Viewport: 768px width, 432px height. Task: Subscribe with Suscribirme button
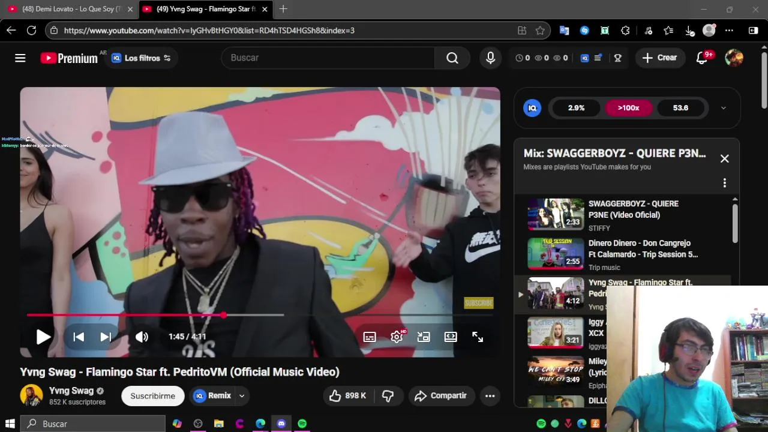point(152,396)
